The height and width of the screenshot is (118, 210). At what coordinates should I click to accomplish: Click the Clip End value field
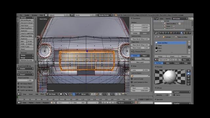(x=140, y=91)
